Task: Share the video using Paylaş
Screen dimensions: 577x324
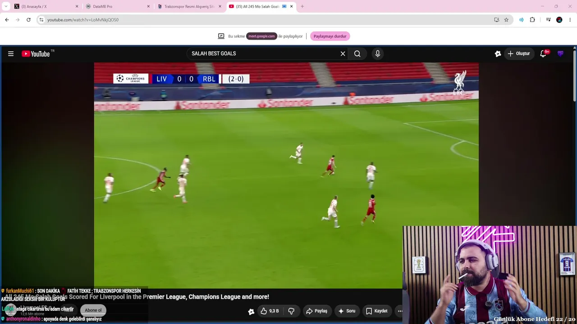Action: pos(316,311)
